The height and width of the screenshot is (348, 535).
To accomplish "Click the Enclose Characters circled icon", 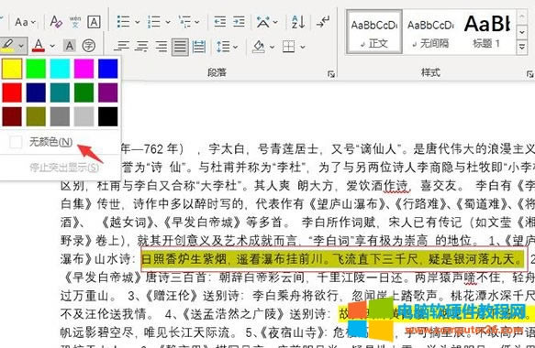I will click(89, 46).
